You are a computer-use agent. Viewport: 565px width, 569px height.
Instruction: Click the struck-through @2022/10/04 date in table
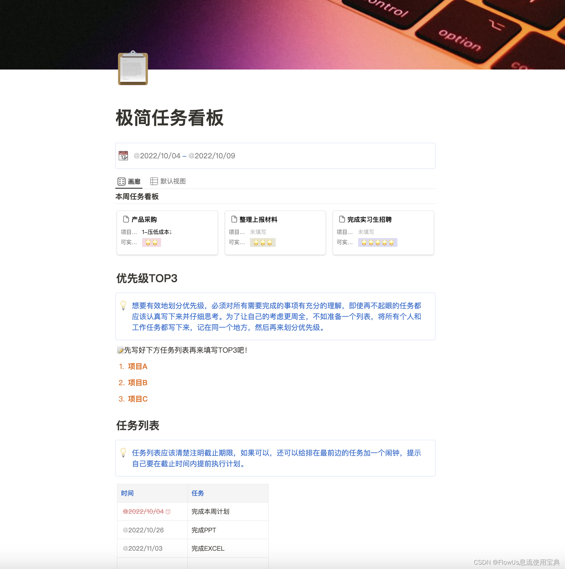point(143,512)
